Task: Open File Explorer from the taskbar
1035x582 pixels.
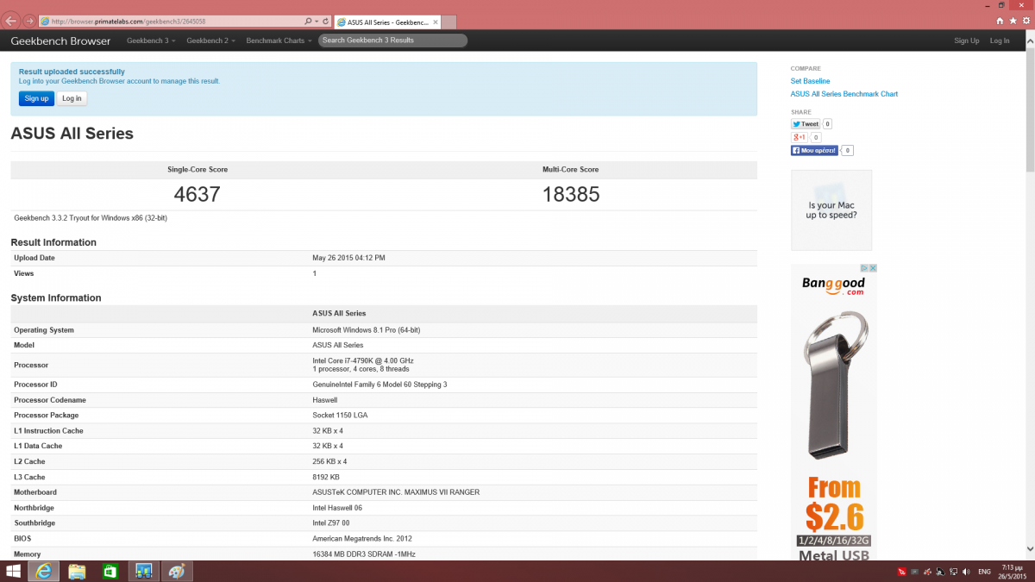Action: [77, 571]
